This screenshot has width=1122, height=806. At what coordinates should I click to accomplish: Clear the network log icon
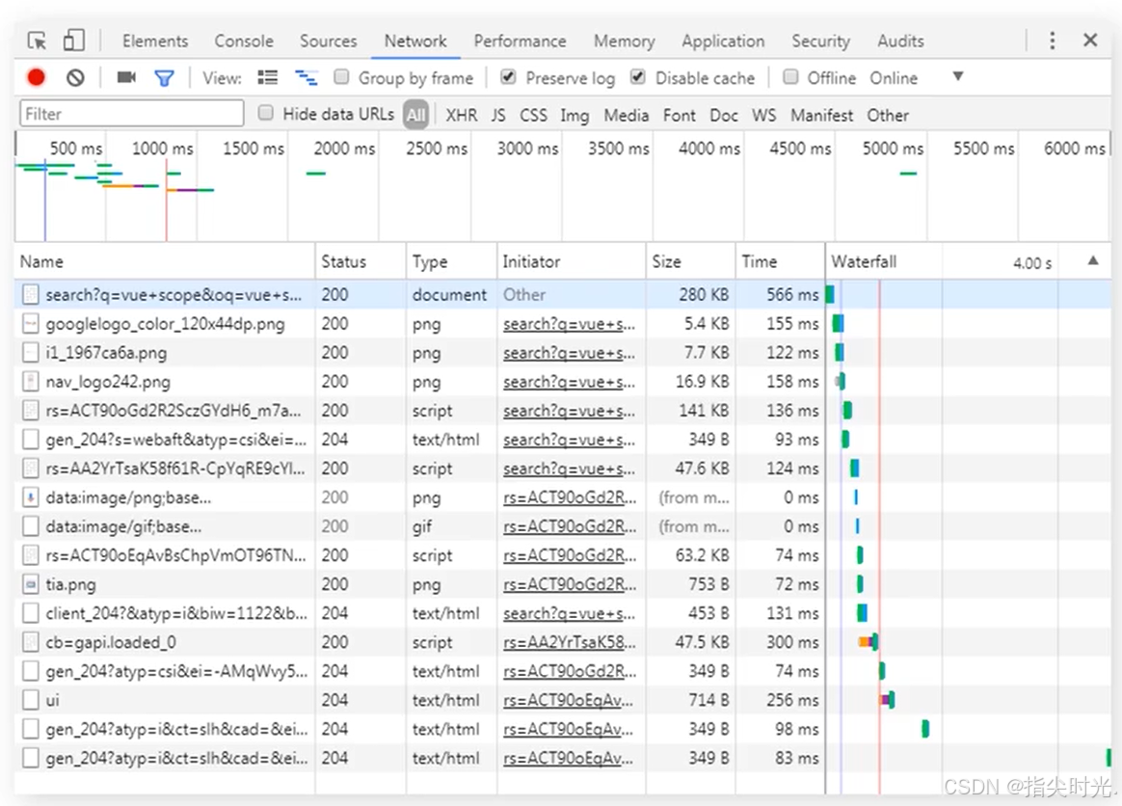point(75,77)
